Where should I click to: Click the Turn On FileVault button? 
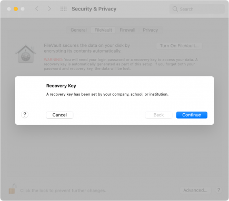[179, 46]
